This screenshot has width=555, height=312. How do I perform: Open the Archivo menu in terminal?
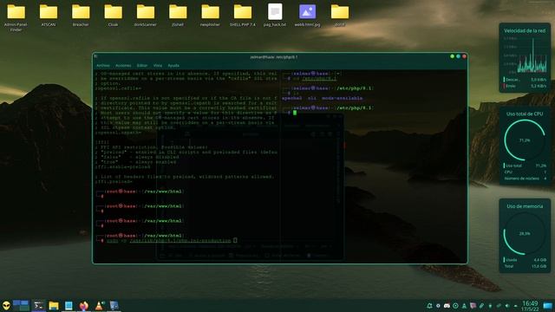tap(103, 66)
